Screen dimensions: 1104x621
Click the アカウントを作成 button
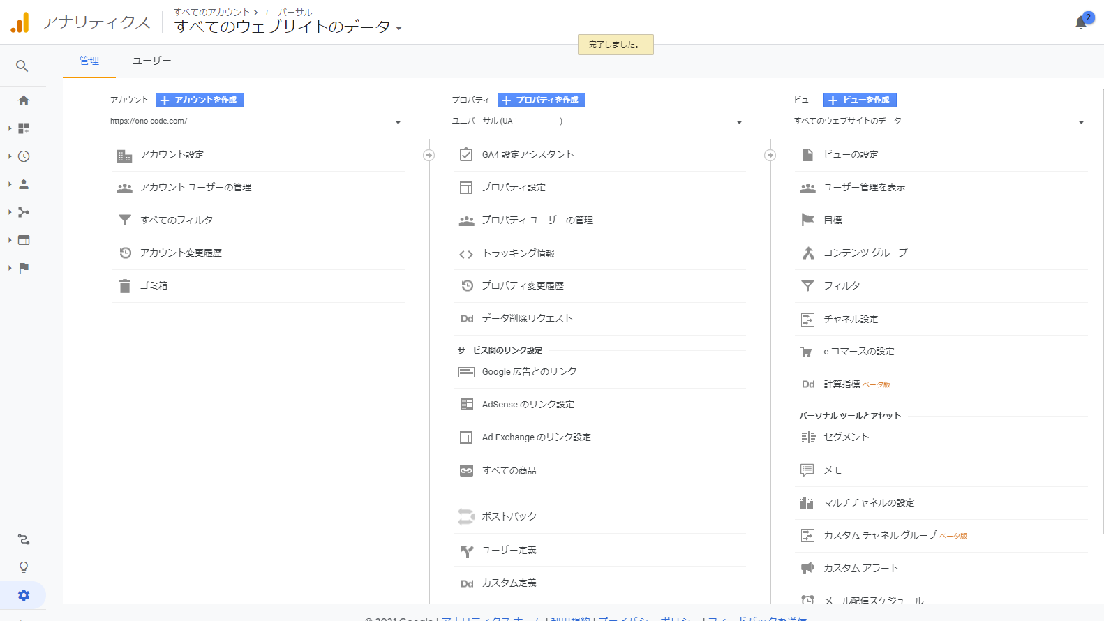[200, 100]
